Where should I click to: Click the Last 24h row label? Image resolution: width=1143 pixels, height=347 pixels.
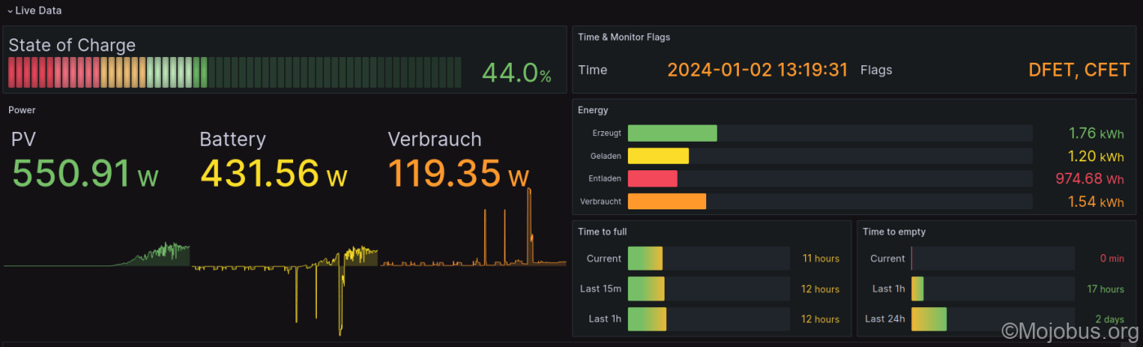tap(885, 318)
